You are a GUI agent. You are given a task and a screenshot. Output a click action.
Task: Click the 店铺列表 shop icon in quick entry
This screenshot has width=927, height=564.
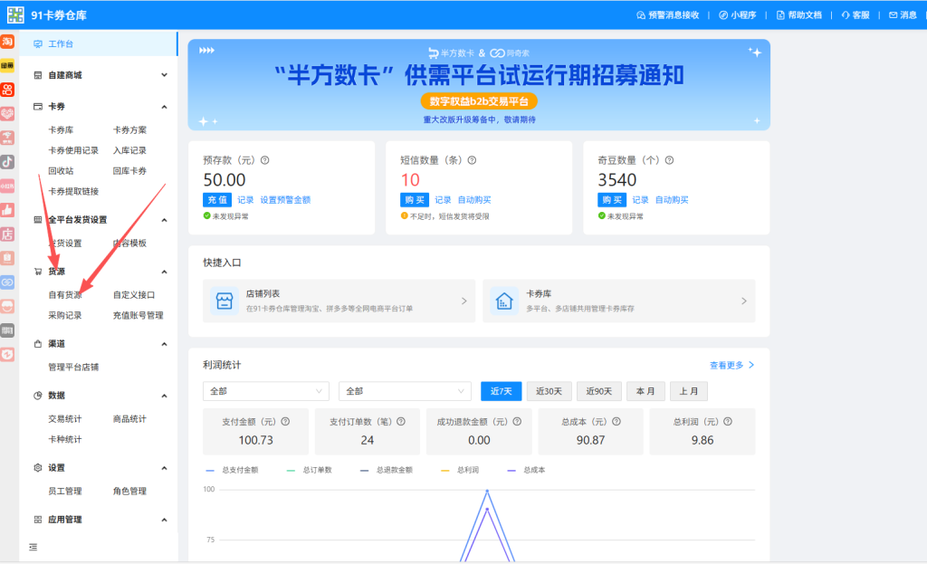[224, 301]
